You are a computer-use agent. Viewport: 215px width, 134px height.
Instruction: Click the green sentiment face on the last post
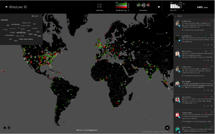coord(206,127)
